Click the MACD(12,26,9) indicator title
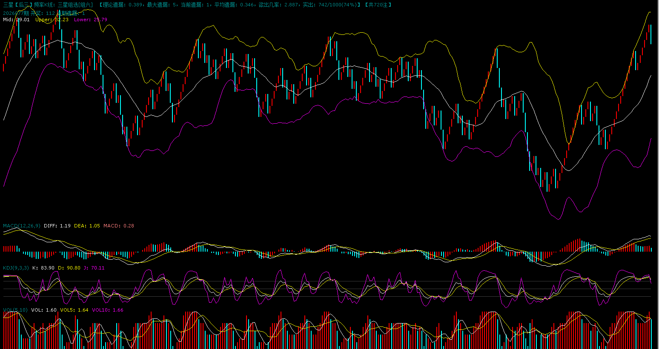 click(22, 226)
